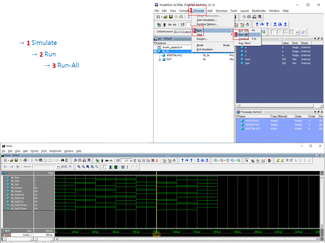Select Run -Next in the submenu
The width and height of the screenshot is (325, 243).
(244, 43)
